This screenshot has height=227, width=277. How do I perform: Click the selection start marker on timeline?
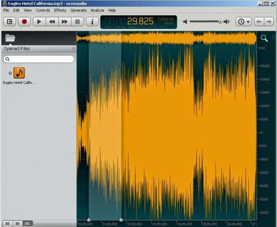89,219
